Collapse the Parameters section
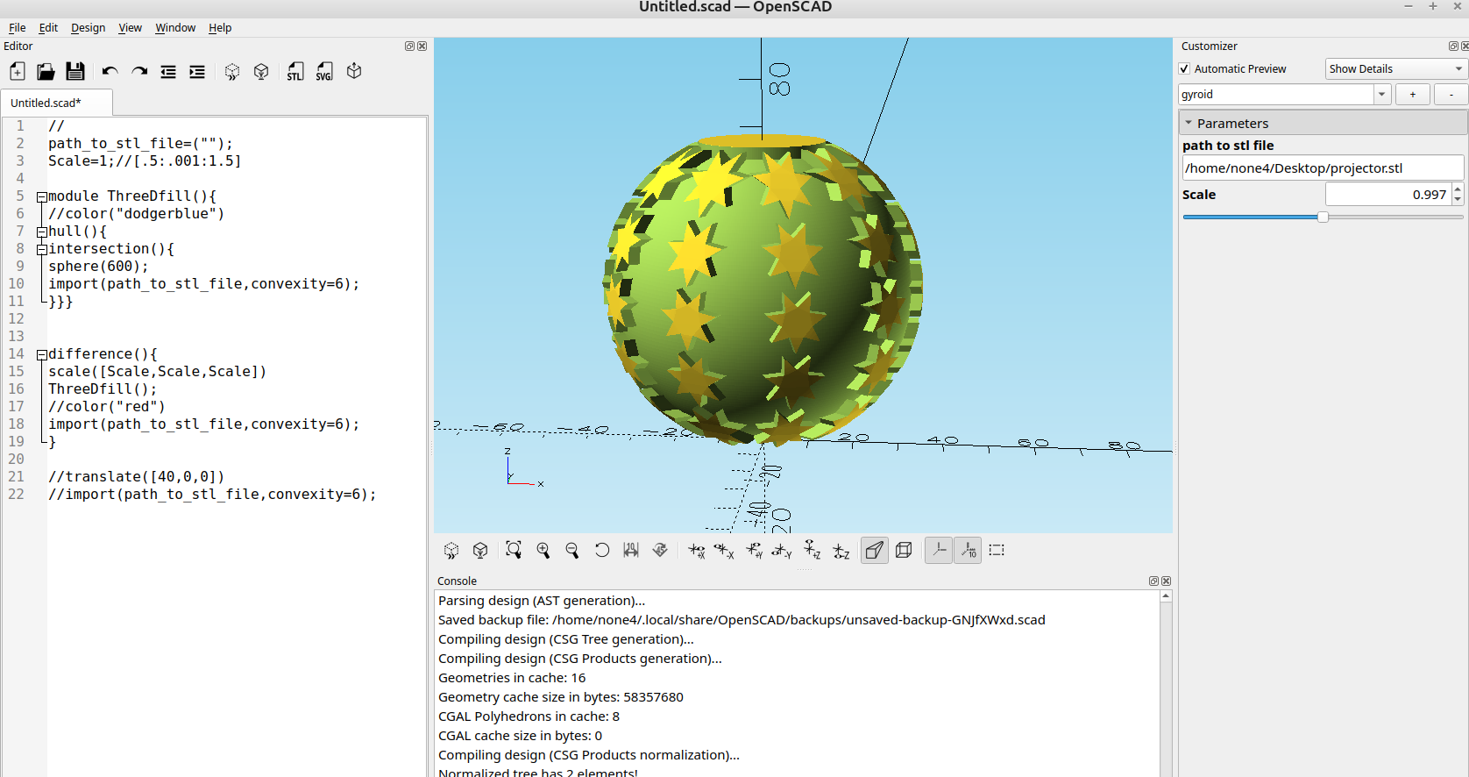 (1189, 124)
